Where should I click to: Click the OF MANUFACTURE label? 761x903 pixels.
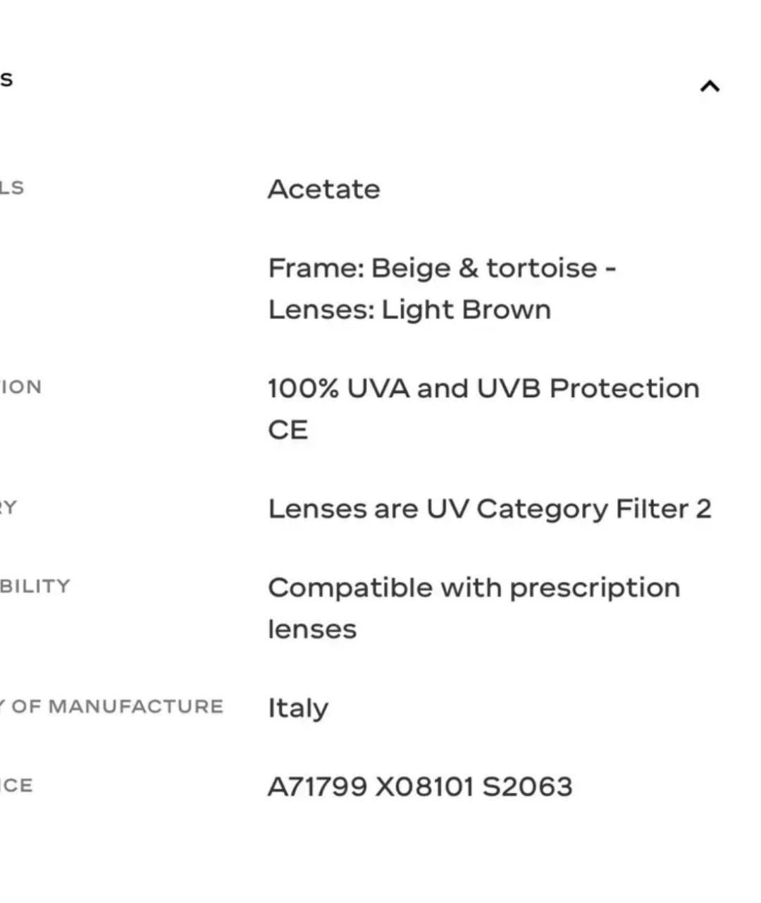point(118,706)
